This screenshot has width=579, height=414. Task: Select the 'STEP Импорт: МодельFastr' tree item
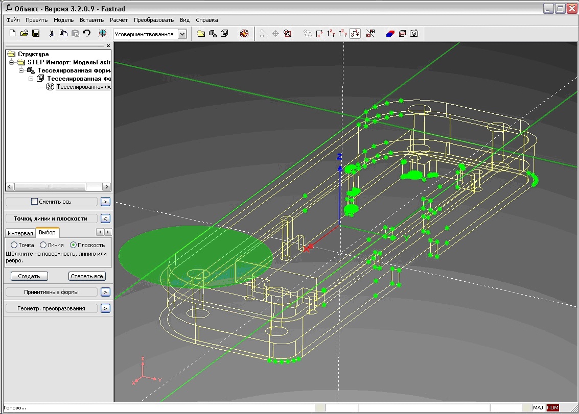(x=68, y=62)
